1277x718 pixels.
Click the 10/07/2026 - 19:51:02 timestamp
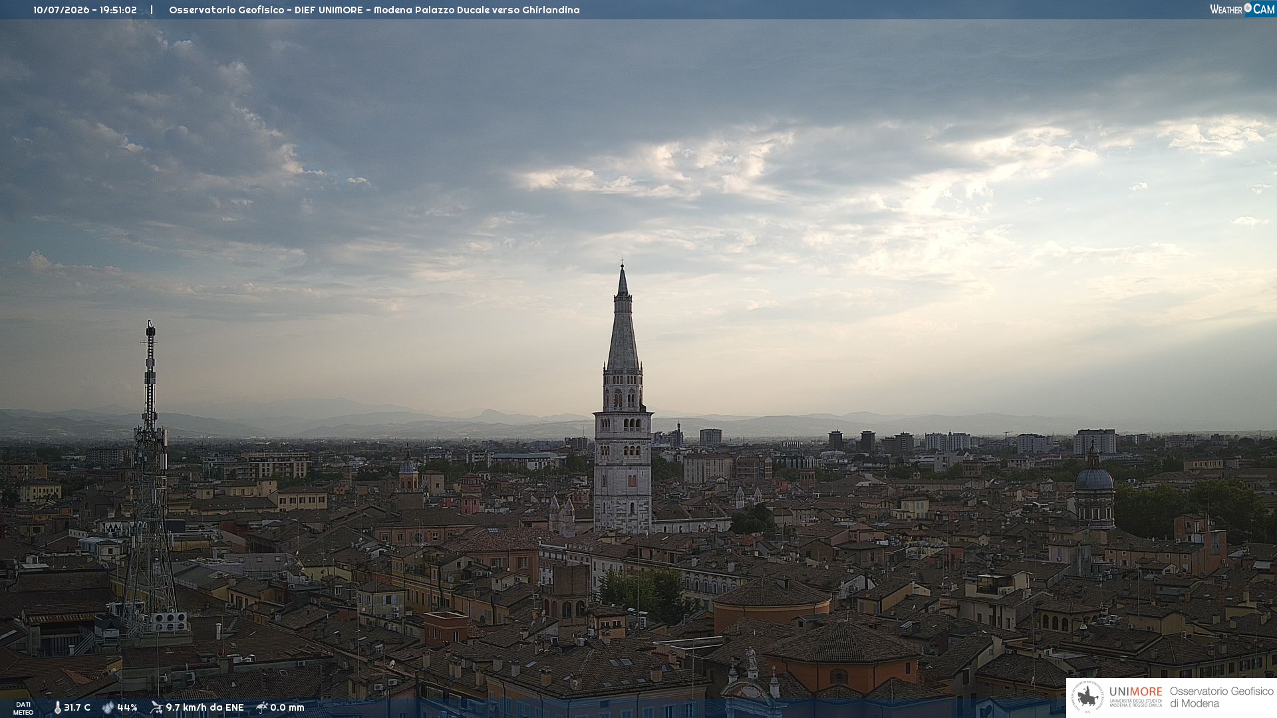point(85,10)
